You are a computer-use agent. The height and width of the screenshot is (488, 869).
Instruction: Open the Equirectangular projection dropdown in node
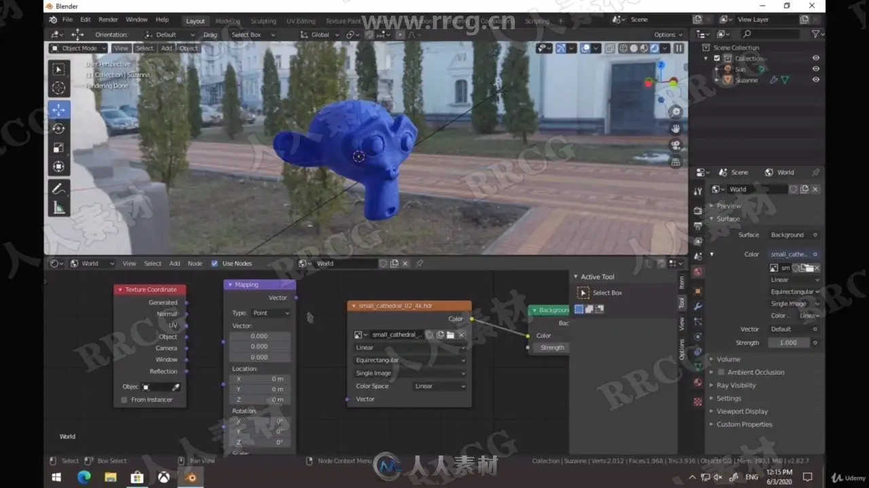tap(410, 361)
